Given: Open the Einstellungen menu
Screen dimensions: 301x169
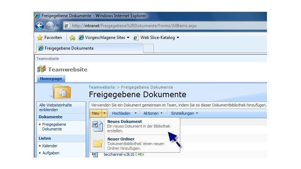Looking at the screenshot, I should point(185,113).
